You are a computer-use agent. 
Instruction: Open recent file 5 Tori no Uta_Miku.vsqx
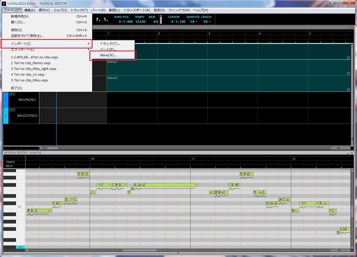47,80
